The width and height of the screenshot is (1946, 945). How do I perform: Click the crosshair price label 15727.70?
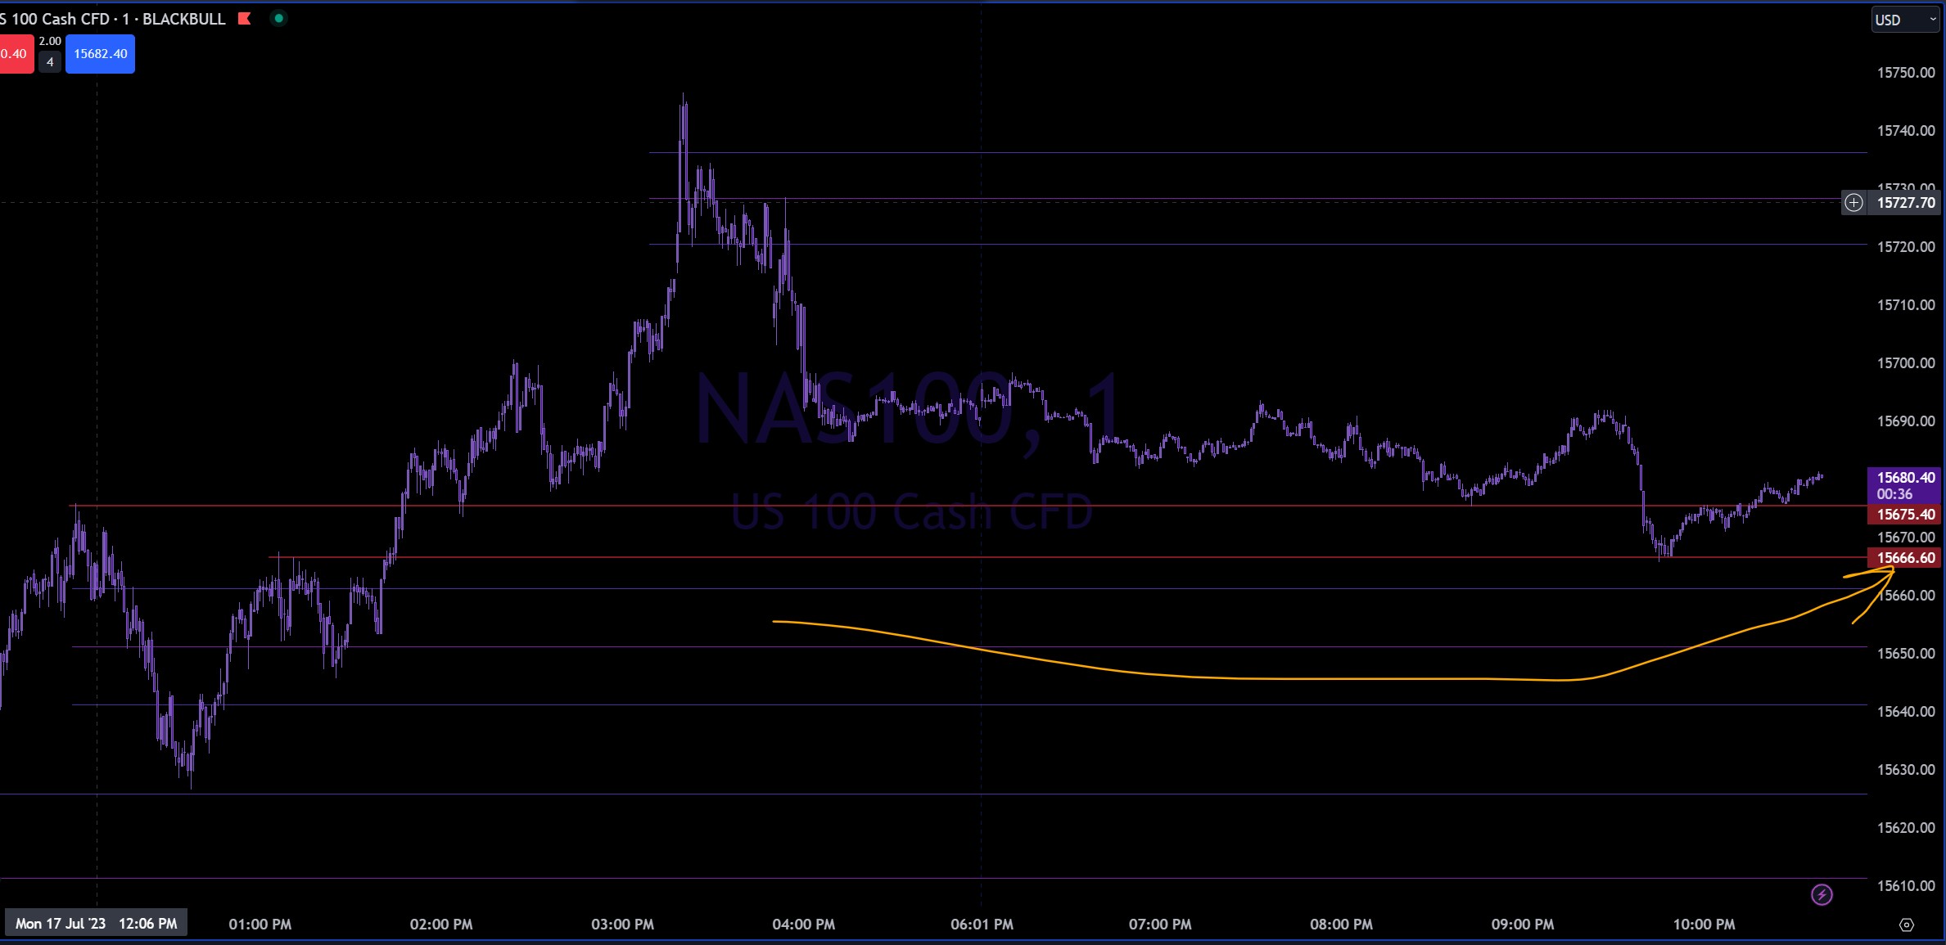[1905, 202]
